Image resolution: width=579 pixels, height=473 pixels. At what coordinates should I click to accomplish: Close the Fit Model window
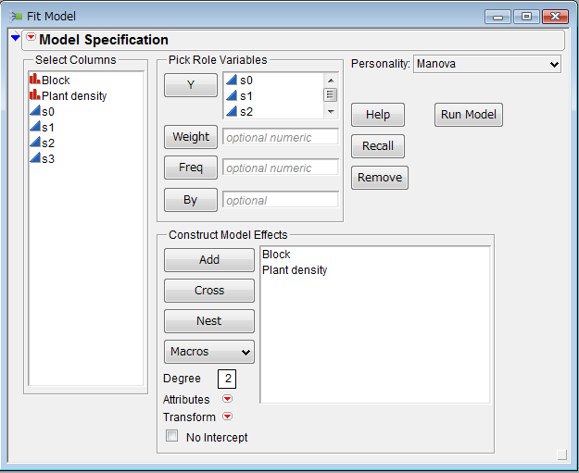555,17
